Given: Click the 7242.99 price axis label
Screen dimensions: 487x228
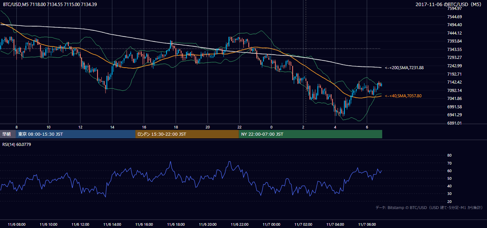Looking at the screenshot, I should coord(454,66).
